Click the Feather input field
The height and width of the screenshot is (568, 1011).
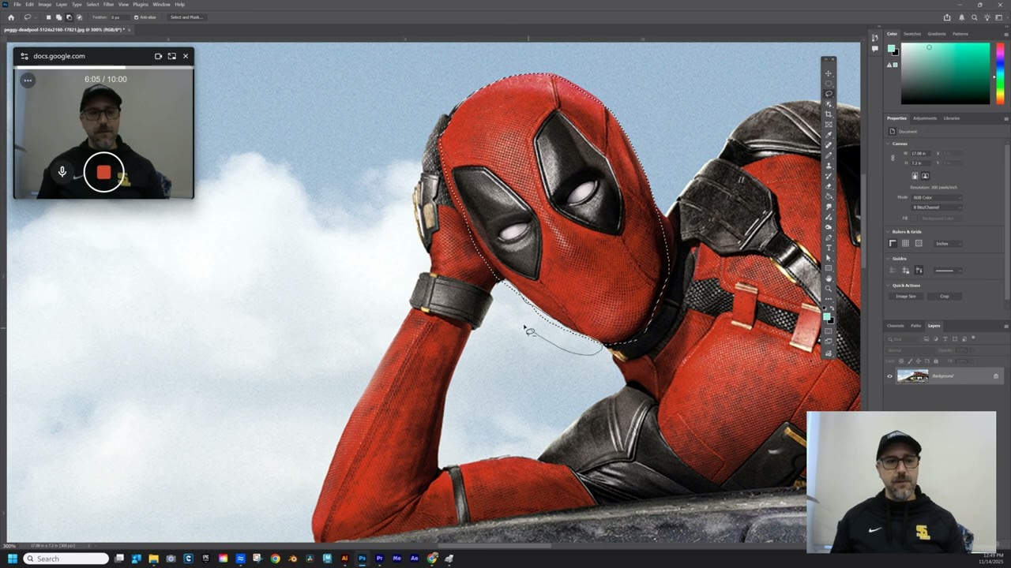pos(118,17)
